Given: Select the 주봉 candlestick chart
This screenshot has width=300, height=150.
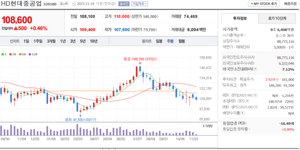Looking at the screenshot, I should coord(170,41).
